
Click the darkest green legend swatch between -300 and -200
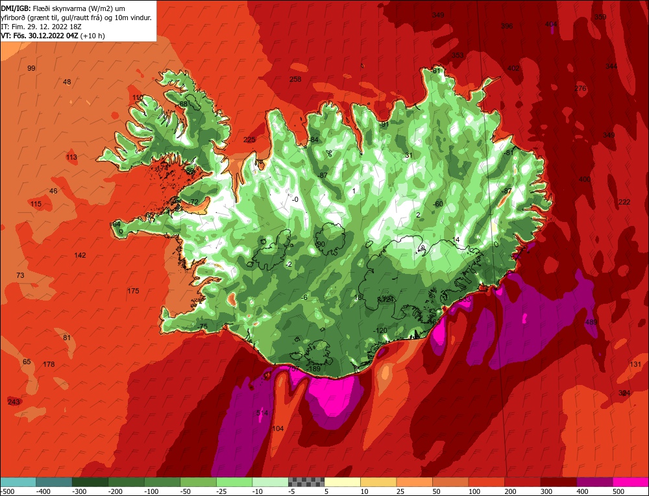click(x=90, y=482)
